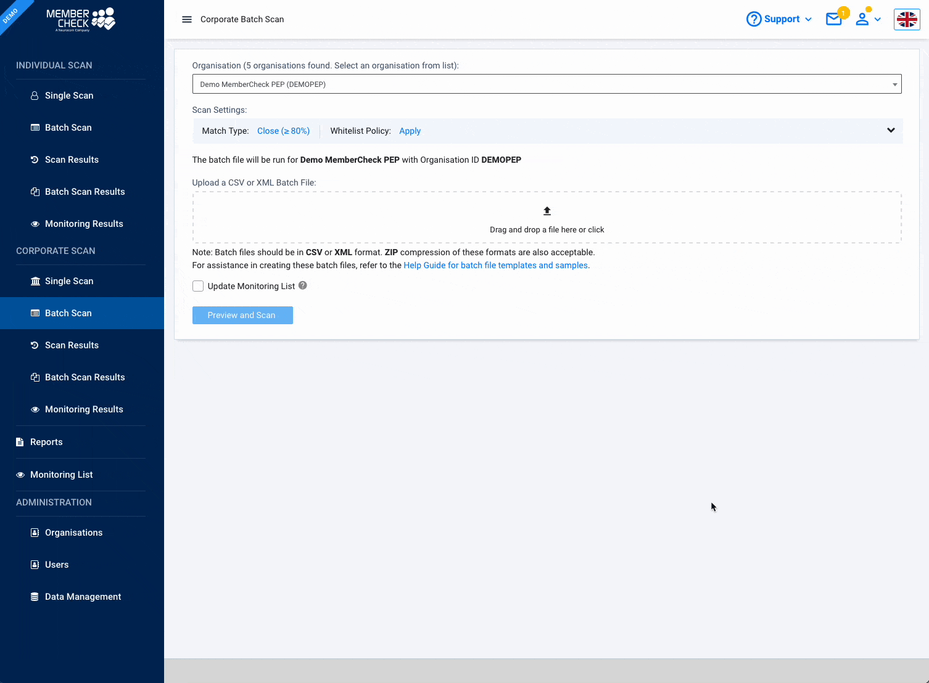The height and width of the screenshot is (683, 929).
Task: Select Corporate Batch Scan menu item
Action: [x=82, y=313]
